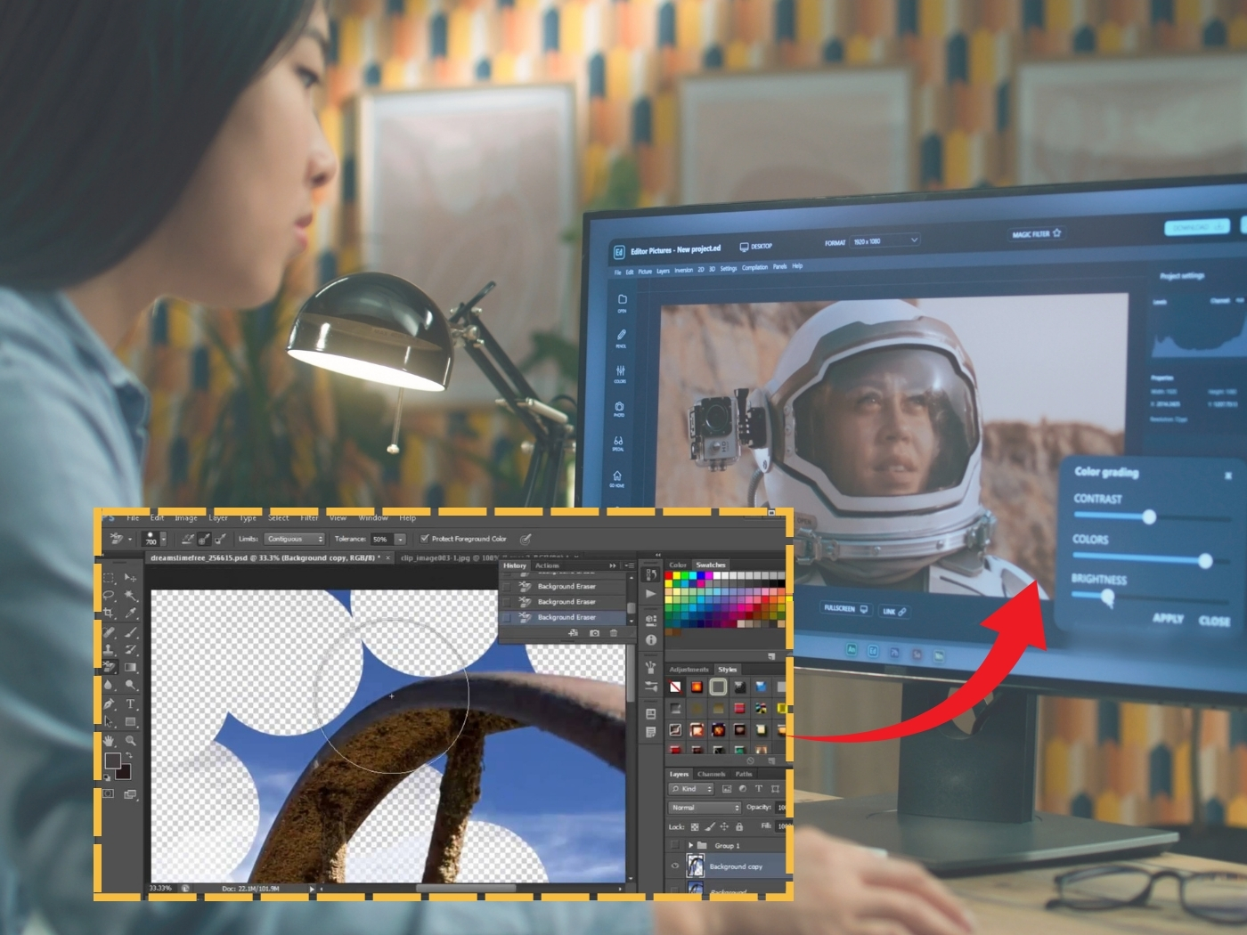
Task: Enable Sampling Continuous option icon
Action: pos(187,539)
